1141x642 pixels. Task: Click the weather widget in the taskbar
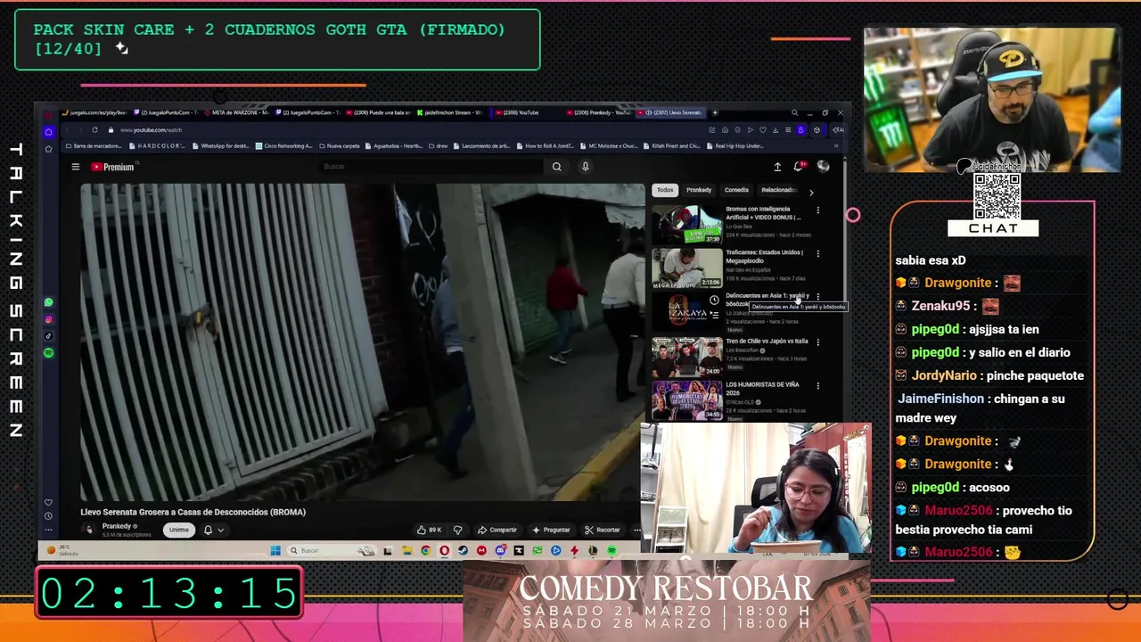[x=62, y=550]
